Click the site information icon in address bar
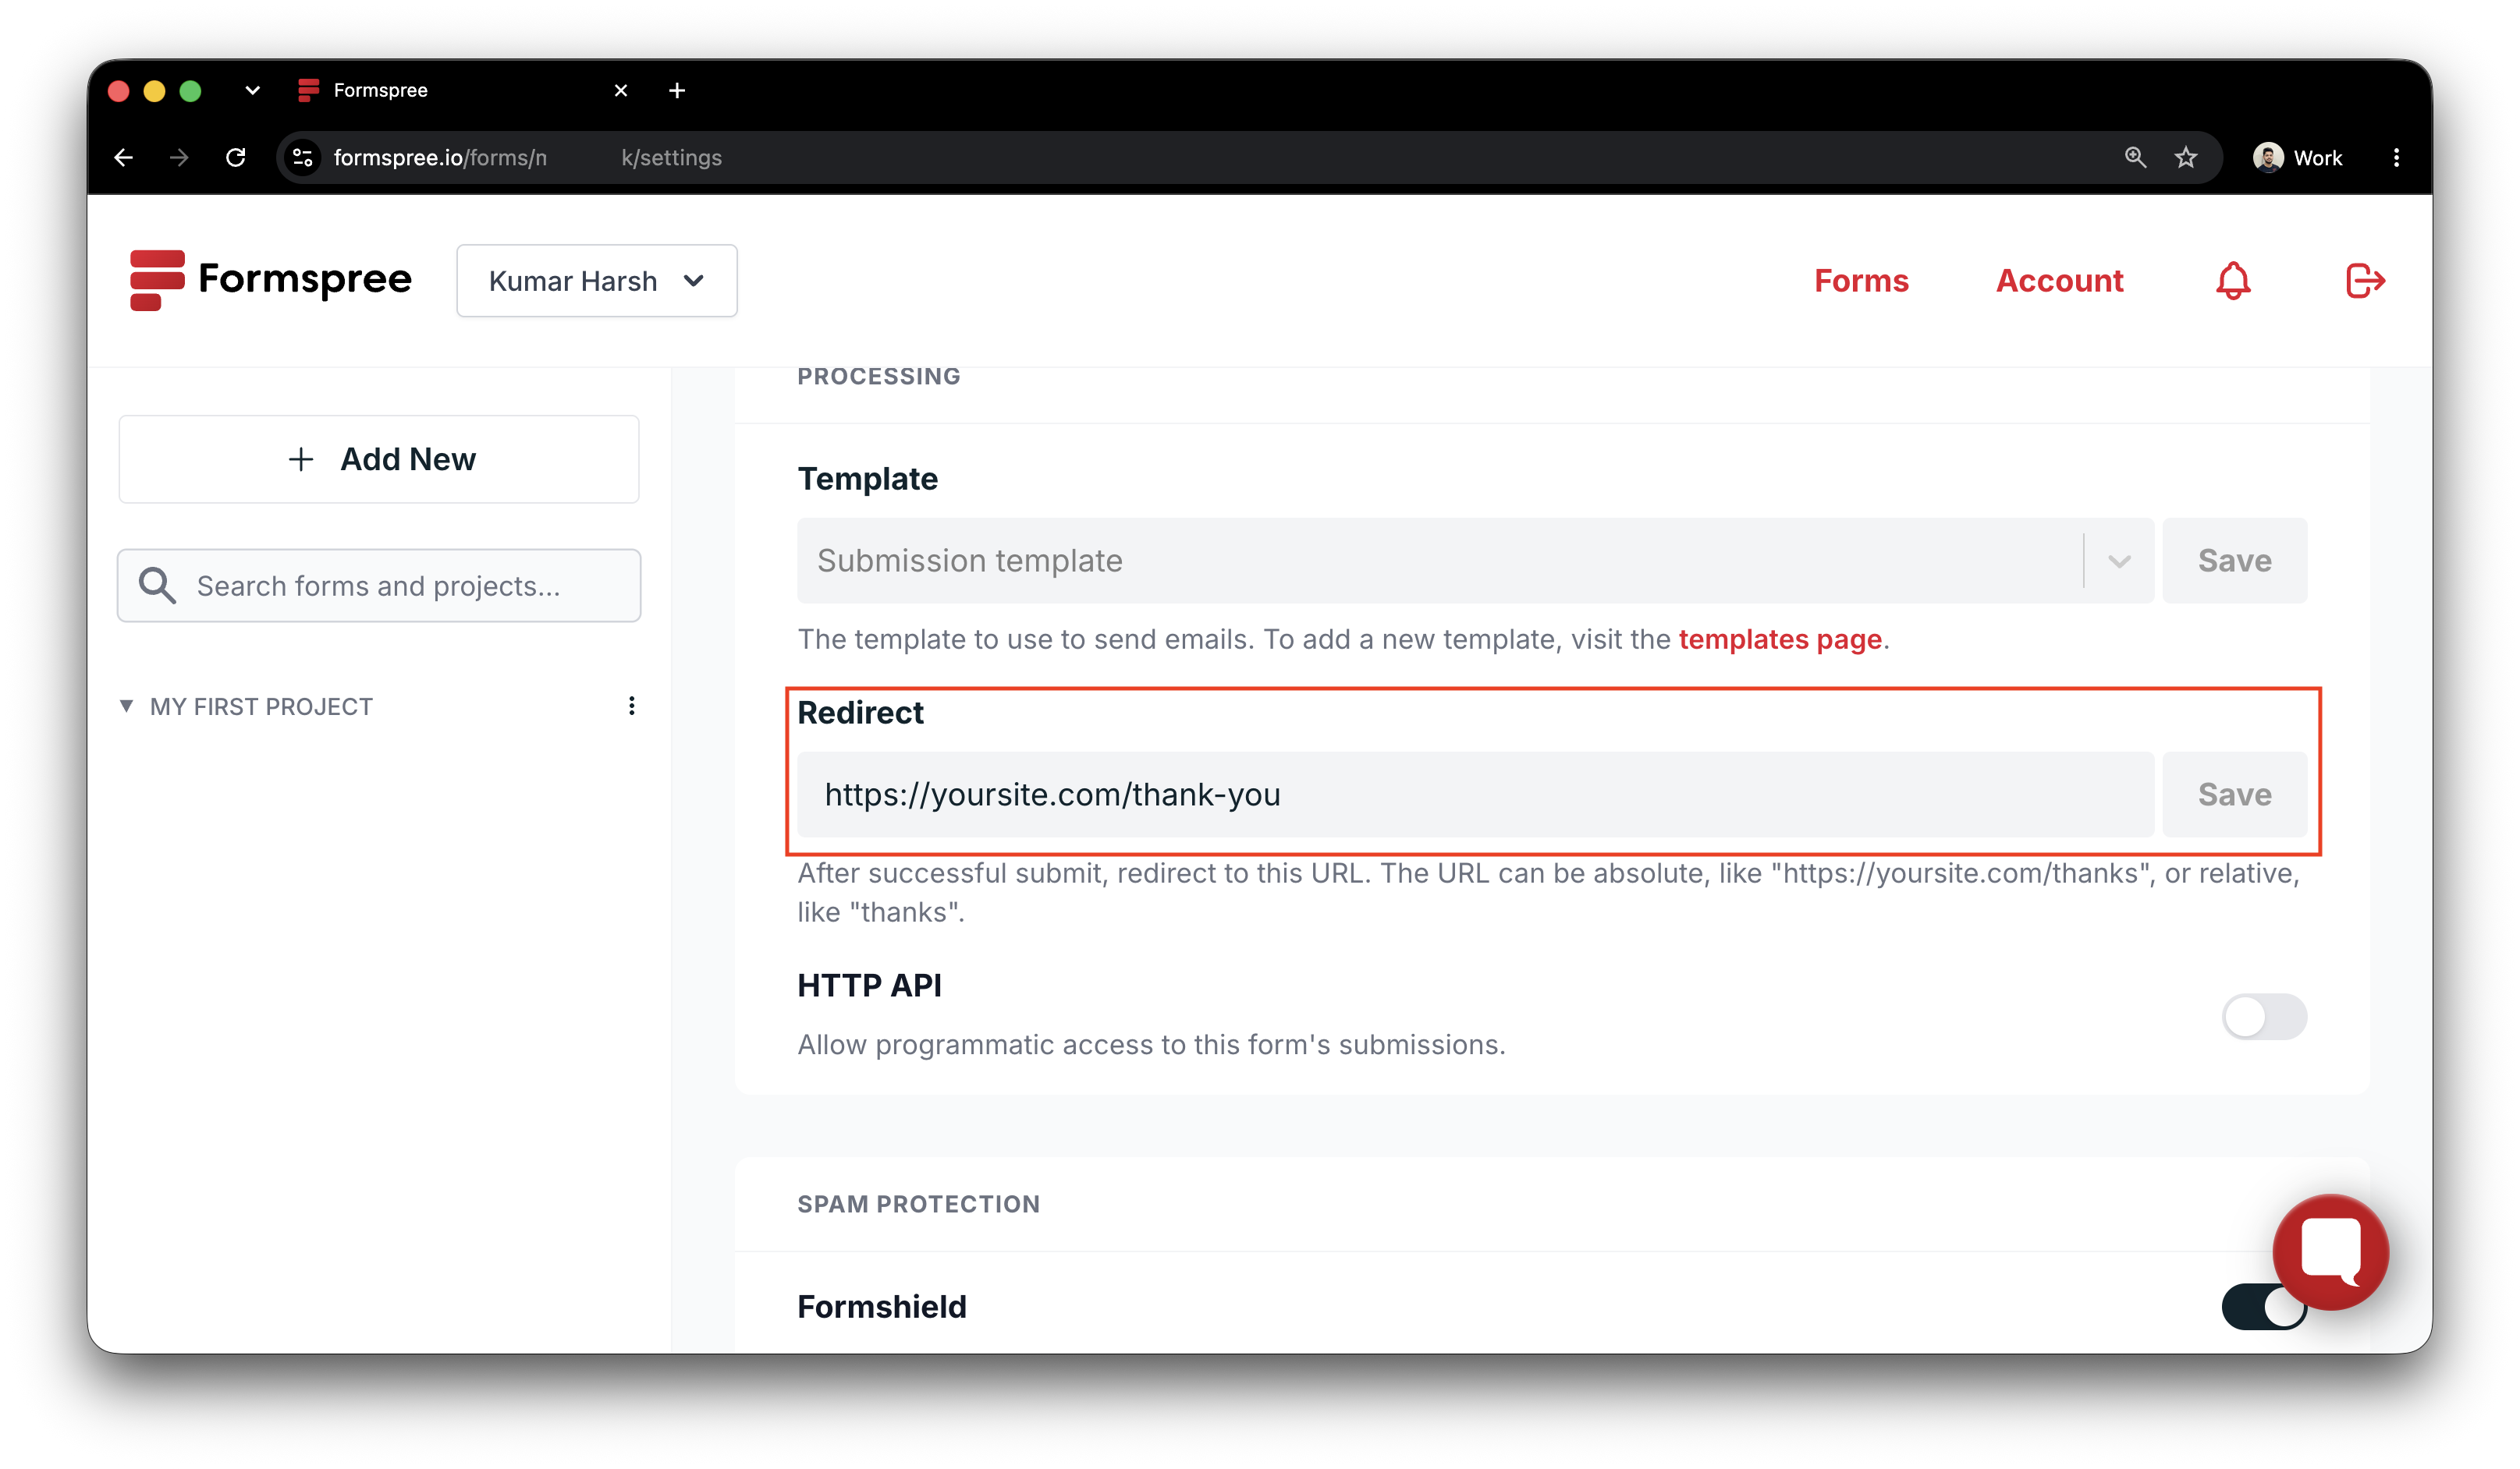The height and width of the screenshot is (1469, 2520). 303,157
